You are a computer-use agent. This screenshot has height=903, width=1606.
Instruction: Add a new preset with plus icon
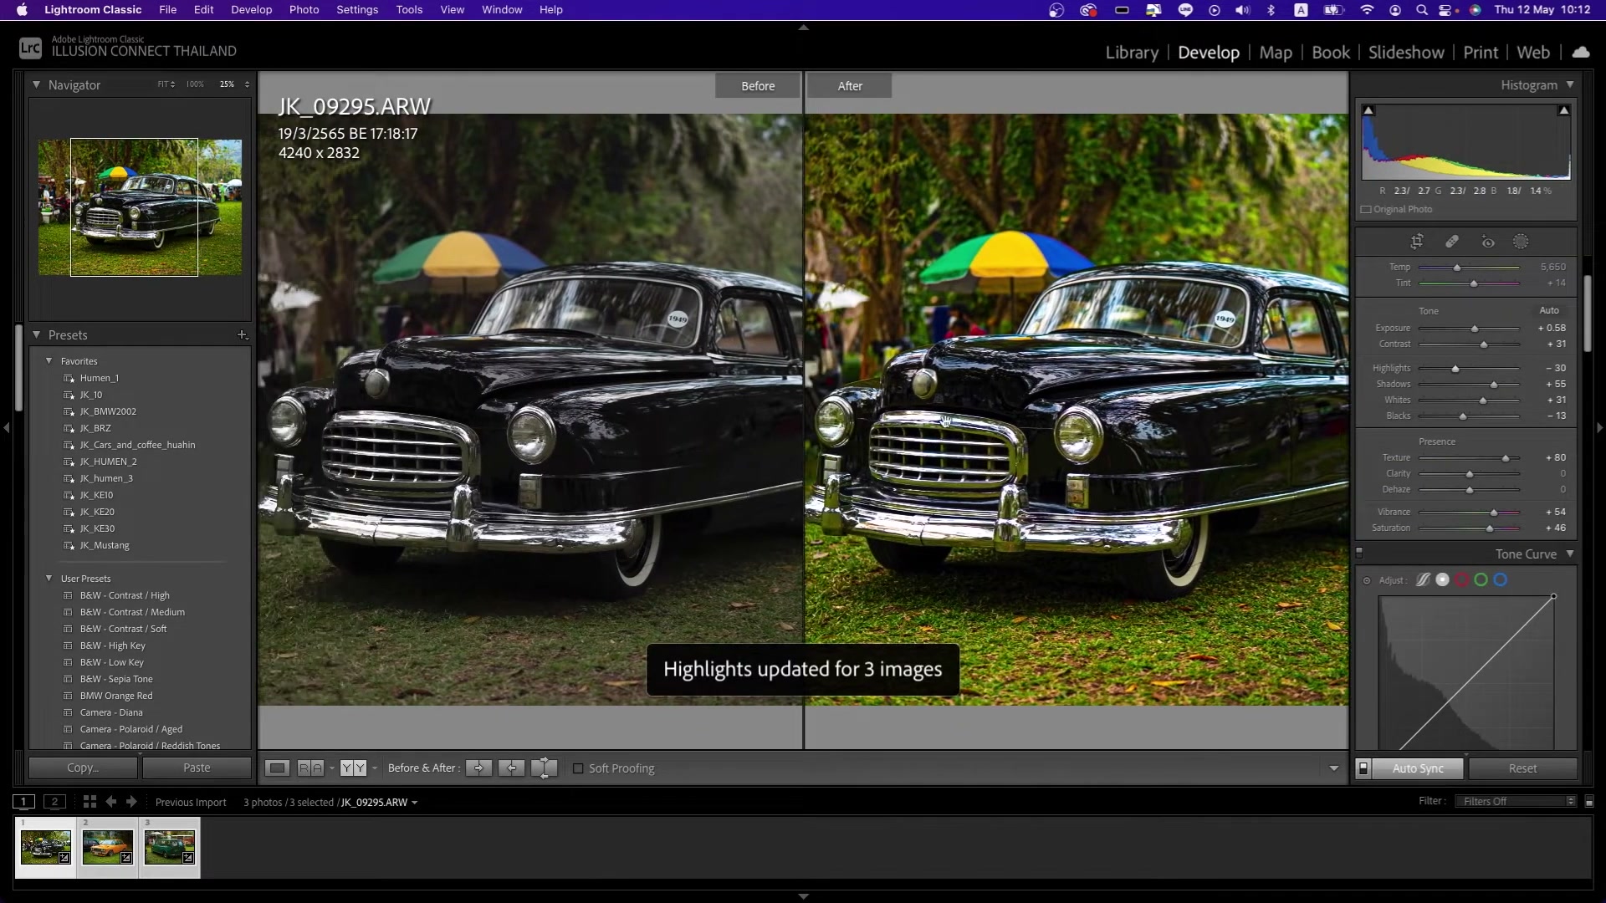[243, 334]
